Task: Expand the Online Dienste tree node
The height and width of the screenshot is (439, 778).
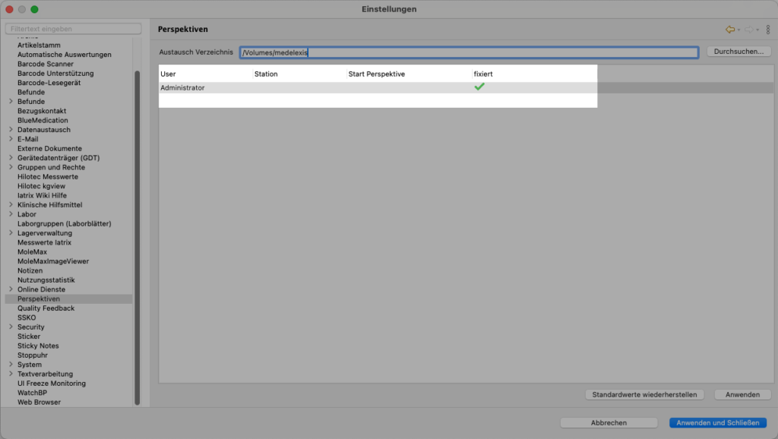Action: pos(11,289)
